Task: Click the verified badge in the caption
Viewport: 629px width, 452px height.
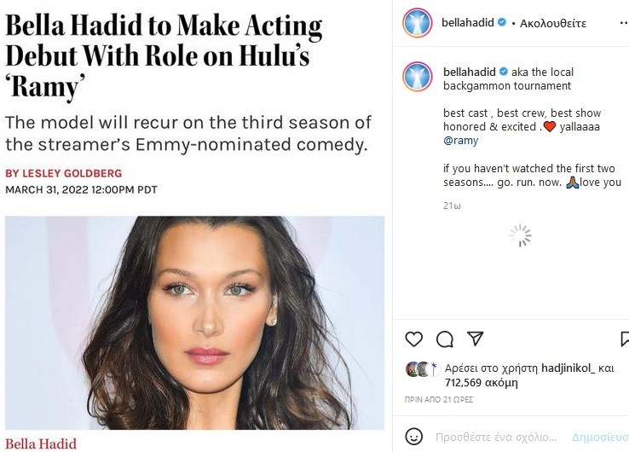Action: (504, 71)
